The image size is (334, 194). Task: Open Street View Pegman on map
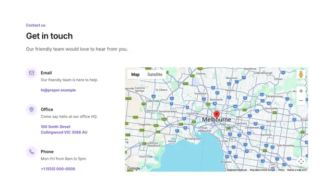pyautogui.click(x=301, y=75)
